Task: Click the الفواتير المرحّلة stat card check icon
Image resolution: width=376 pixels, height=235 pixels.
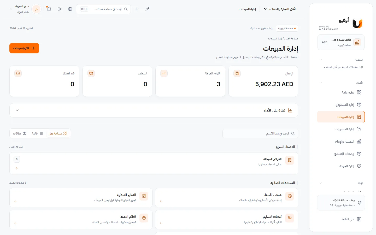Action: point(164,73)
